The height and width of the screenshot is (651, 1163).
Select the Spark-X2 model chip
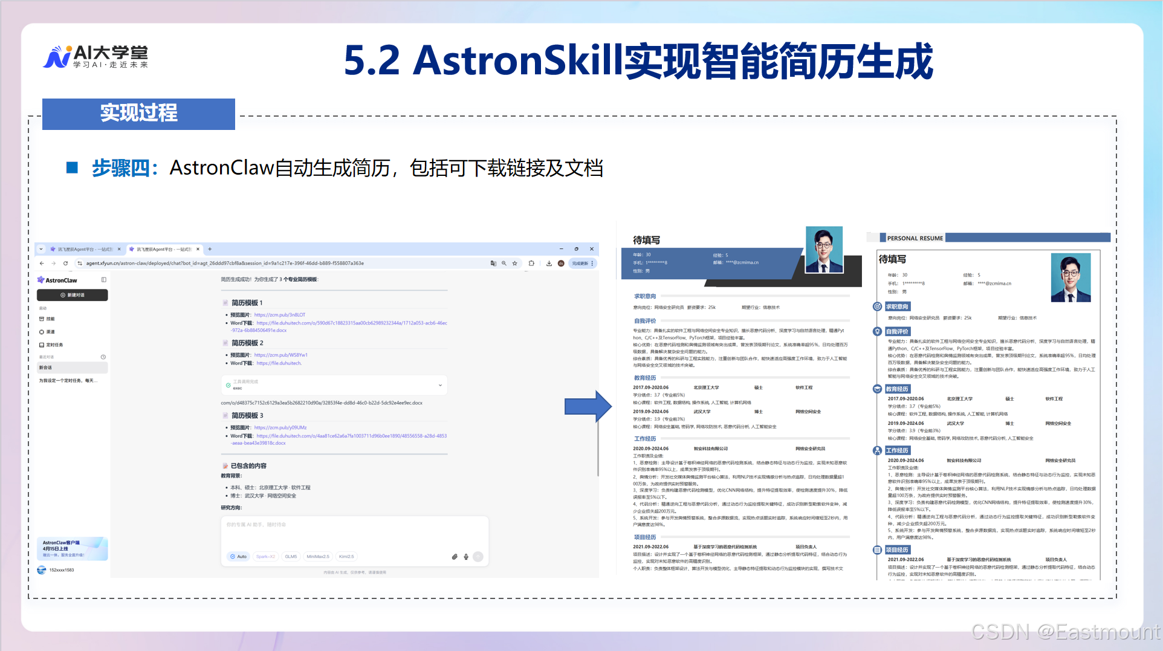click(265, 557)
